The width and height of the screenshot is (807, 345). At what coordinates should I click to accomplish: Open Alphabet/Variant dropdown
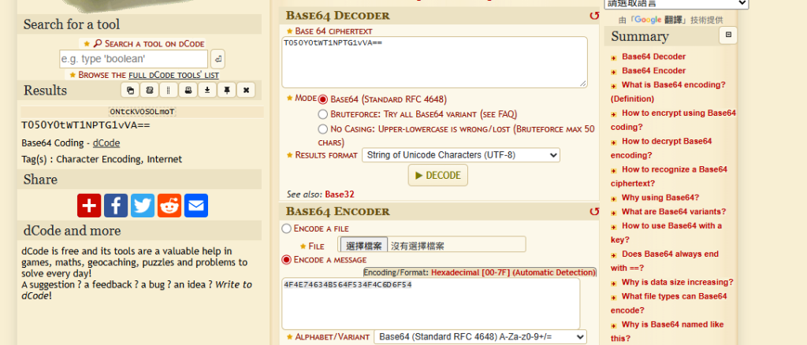pyautogui.click(x=480, y=337)
